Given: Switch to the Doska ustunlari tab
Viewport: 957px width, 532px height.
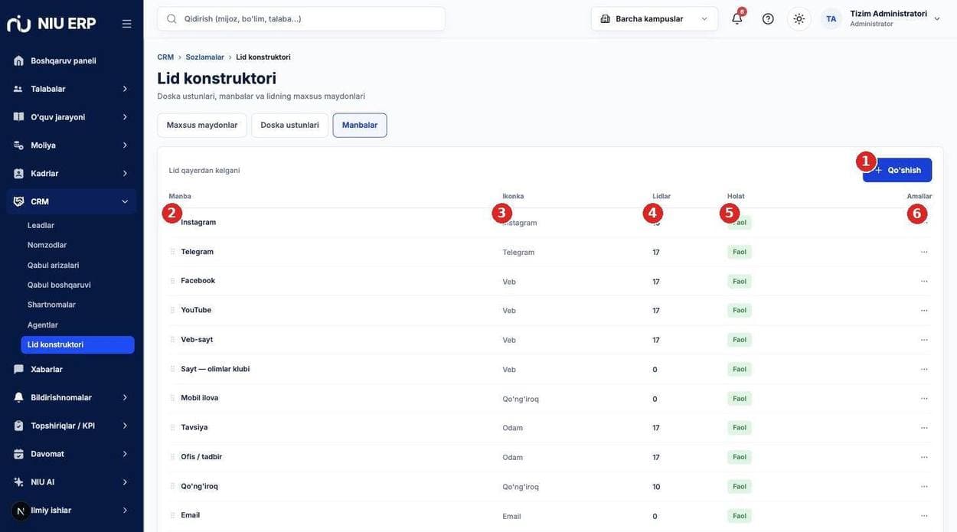Looking at the screenshot, I should (289, 126).
